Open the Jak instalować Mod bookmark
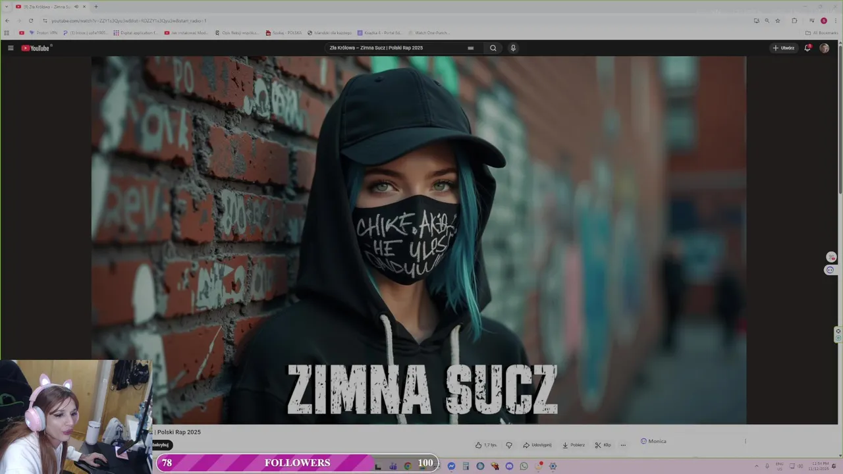 pos(186,33)
